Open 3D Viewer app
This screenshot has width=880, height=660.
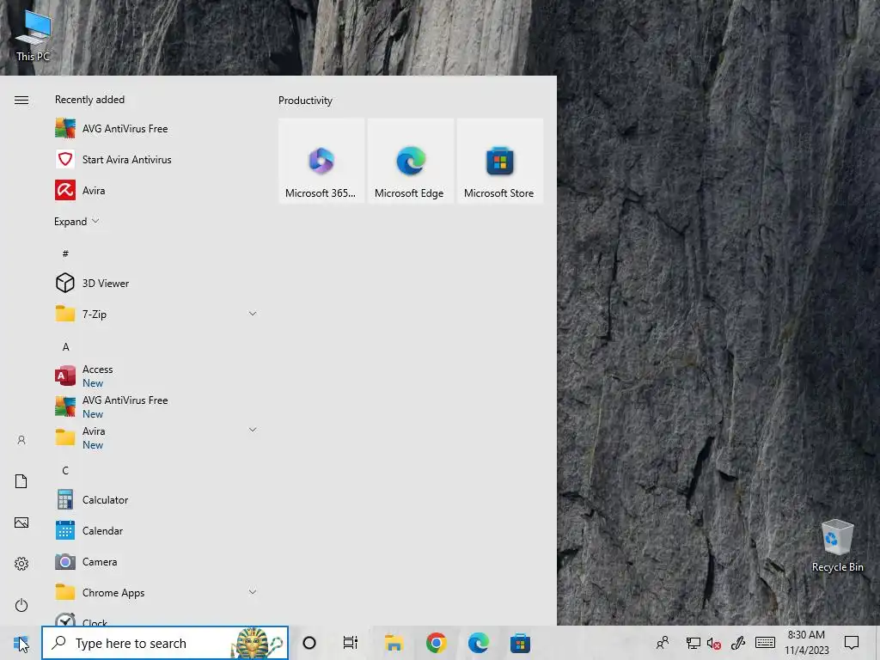tap(155, 283)
